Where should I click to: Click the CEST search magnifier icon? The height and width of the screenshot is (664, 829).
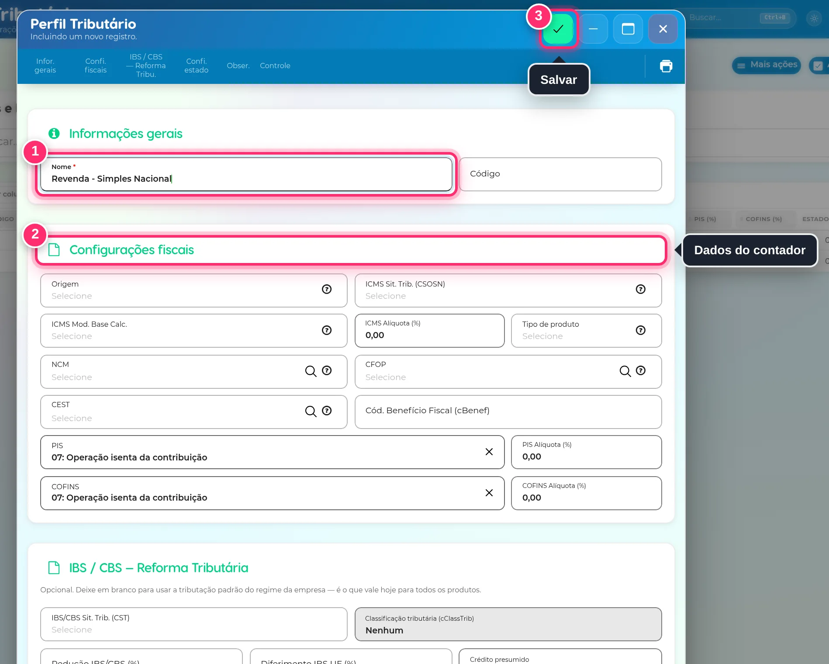click(311, 412)
